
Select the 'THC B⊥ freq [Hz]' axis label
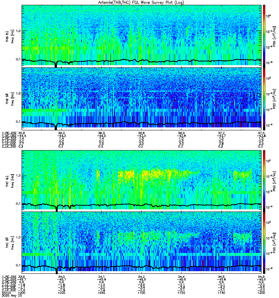[10, 181]
